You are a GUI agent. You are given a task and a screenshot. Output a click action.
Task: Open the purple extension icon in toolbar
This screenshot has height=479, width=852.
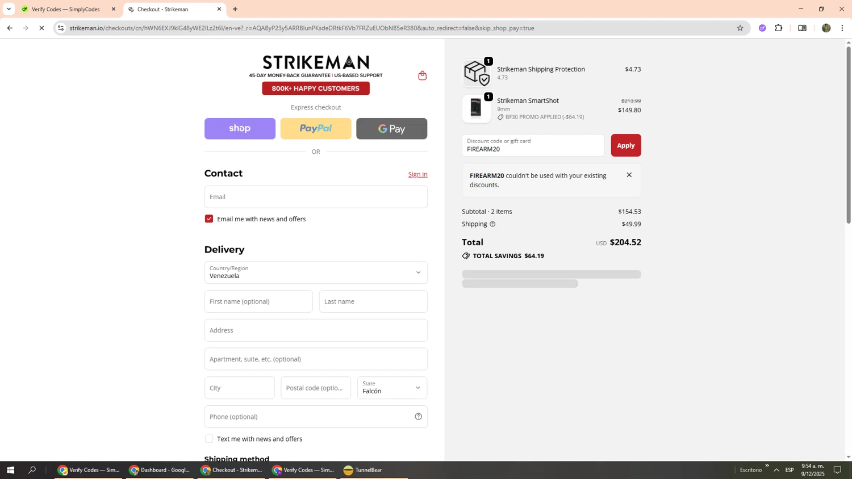[762, 28]
